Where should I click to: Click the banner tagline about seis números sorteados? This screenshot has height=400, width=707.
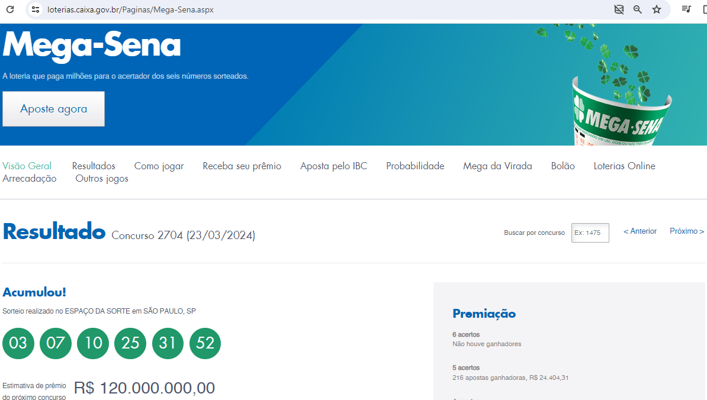tap(126, 76)
